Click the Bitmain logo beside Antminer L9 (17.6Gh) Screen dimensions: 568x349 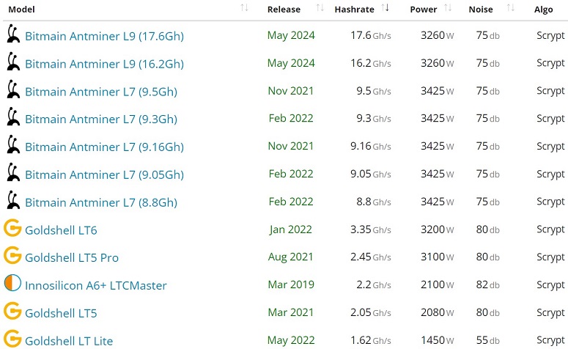coord(12,34)
